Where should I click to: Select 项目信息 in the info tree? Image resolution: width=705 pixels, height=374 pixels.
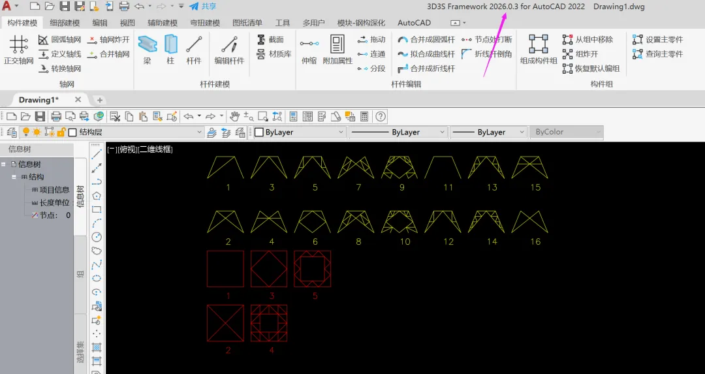[x=54, y=190]
